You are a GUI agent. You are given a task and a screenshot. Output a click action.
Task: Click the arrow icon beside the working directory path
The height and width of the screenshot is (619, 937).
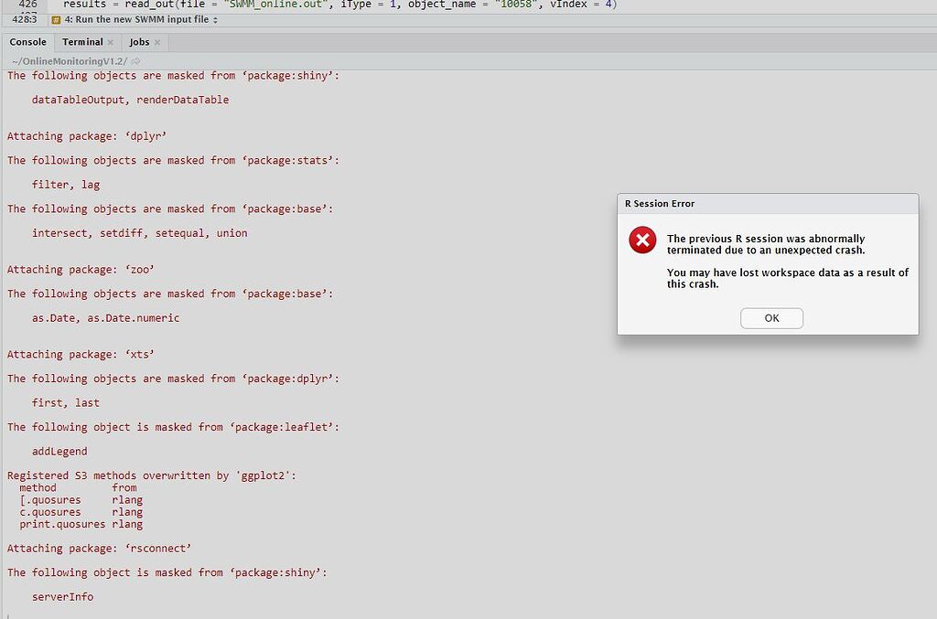tap(134, 61)
